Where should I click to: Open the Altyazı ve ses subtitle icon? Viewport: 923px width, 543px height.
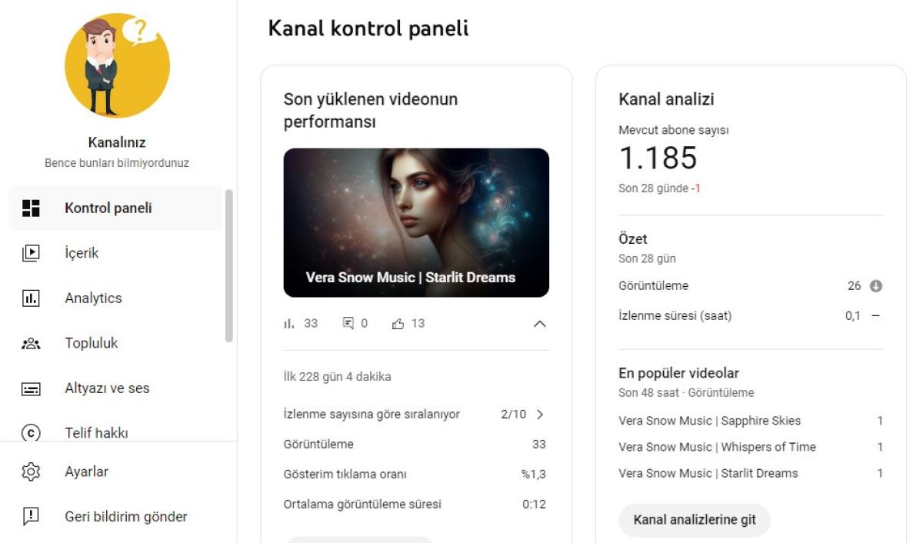(x=31, y=388)
